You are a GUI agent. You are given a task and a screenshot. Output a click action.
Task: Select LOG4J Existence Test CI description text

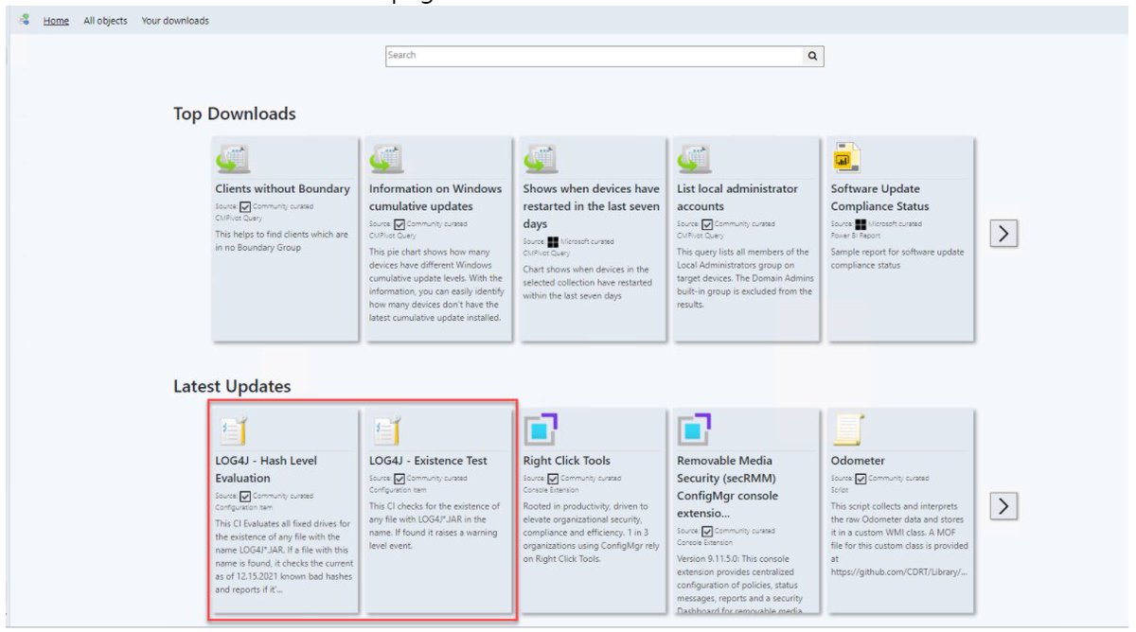(435, 526)
